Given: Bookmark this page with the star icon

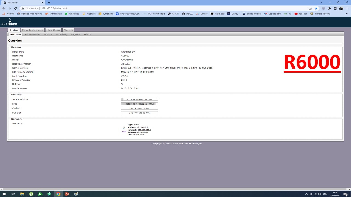Looking at the screenshot, I should click(x=316, y=8).
